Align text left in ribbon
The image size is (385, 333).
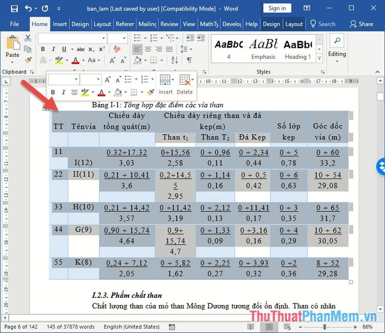click(137, 49)
